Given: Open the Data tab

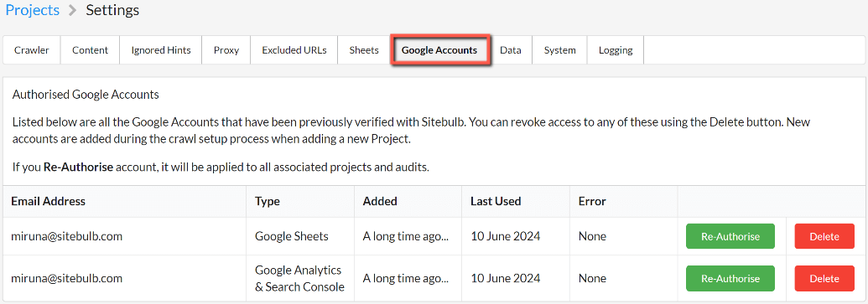Looking at the screenshot, I should (x=511, y=50).
